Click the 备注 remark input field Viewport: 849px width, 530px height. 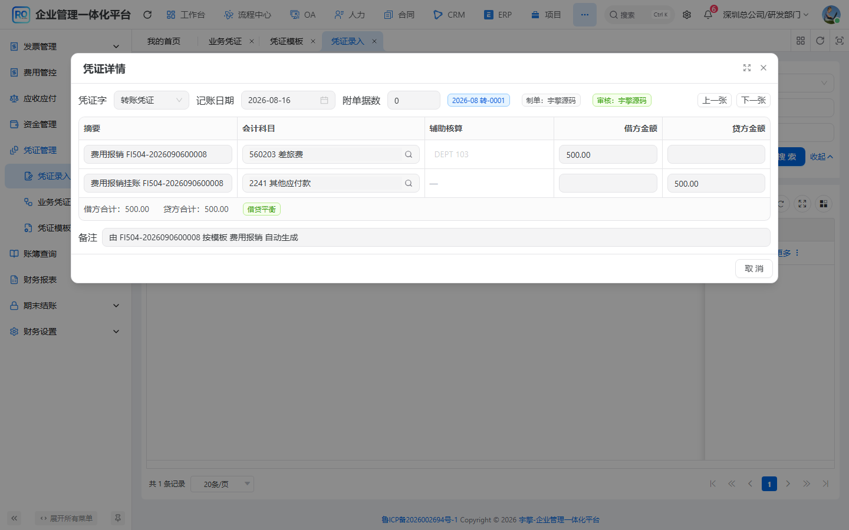[436, 237]
